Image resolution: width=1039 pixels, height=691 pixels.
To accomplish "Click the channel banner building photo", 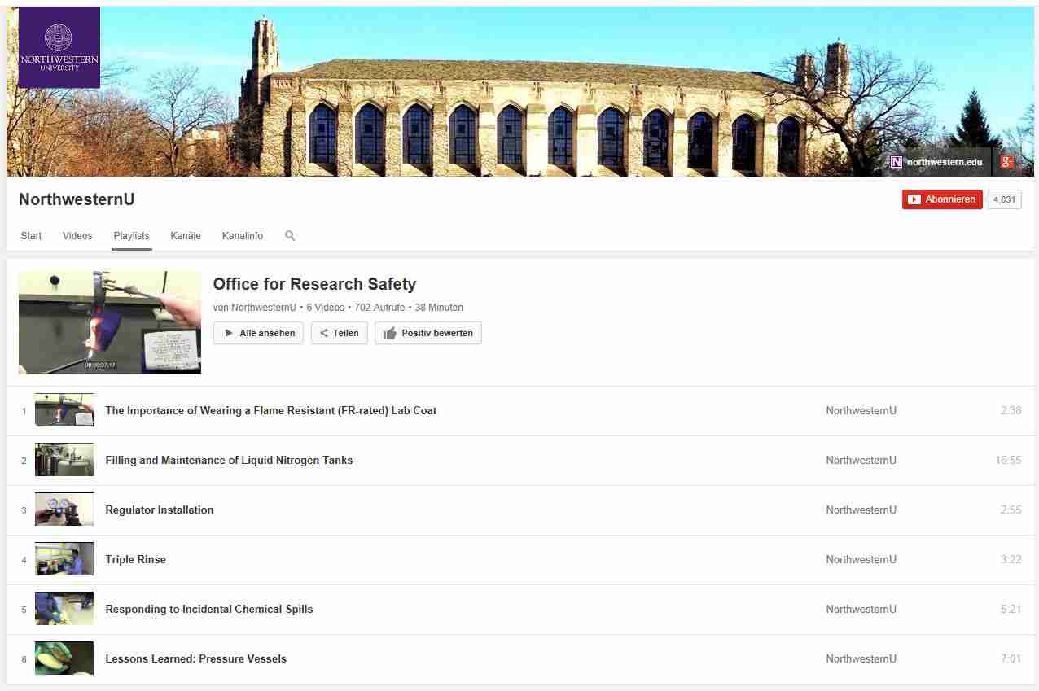I will [x=520, y=91].
